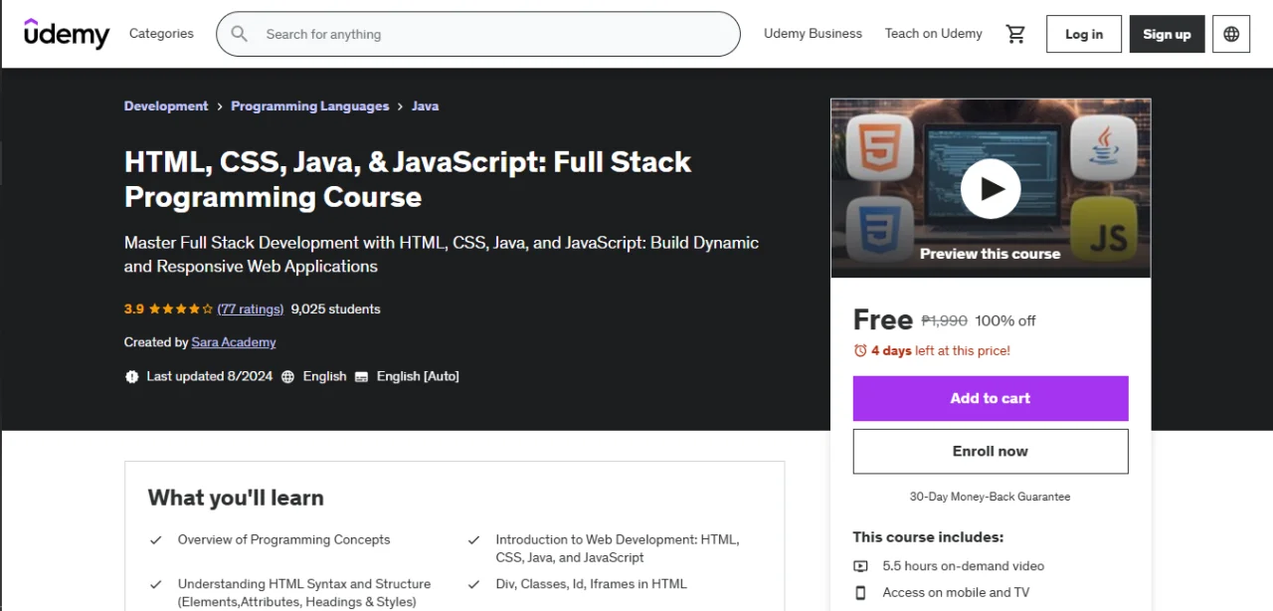The width and height of the screenshot is (1273, 611).
Task: Click checkmark beside Overview of Programming Concepts
Action: (156, 540)
